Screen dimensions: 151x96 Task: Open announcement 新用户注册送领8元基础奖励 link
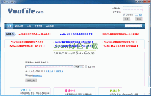(x=121, y=34)
